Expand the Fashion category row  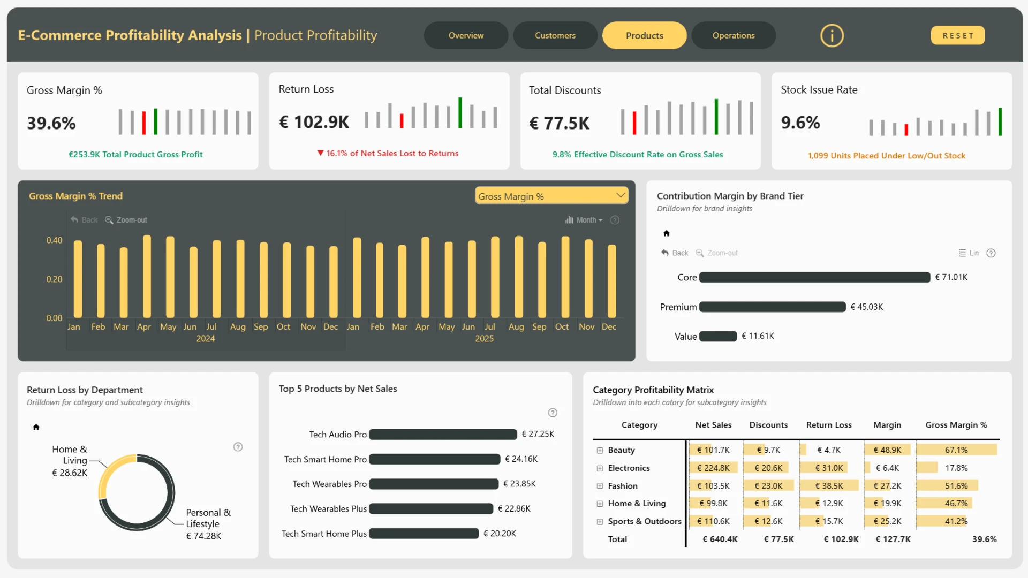click(x=600, y=486)
